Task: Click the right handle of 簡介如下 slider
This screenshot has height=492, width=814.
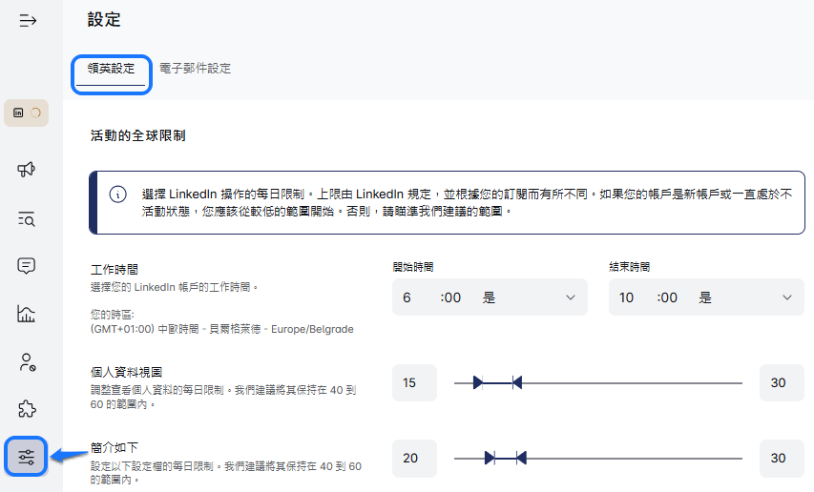Action: click(520, 458)
